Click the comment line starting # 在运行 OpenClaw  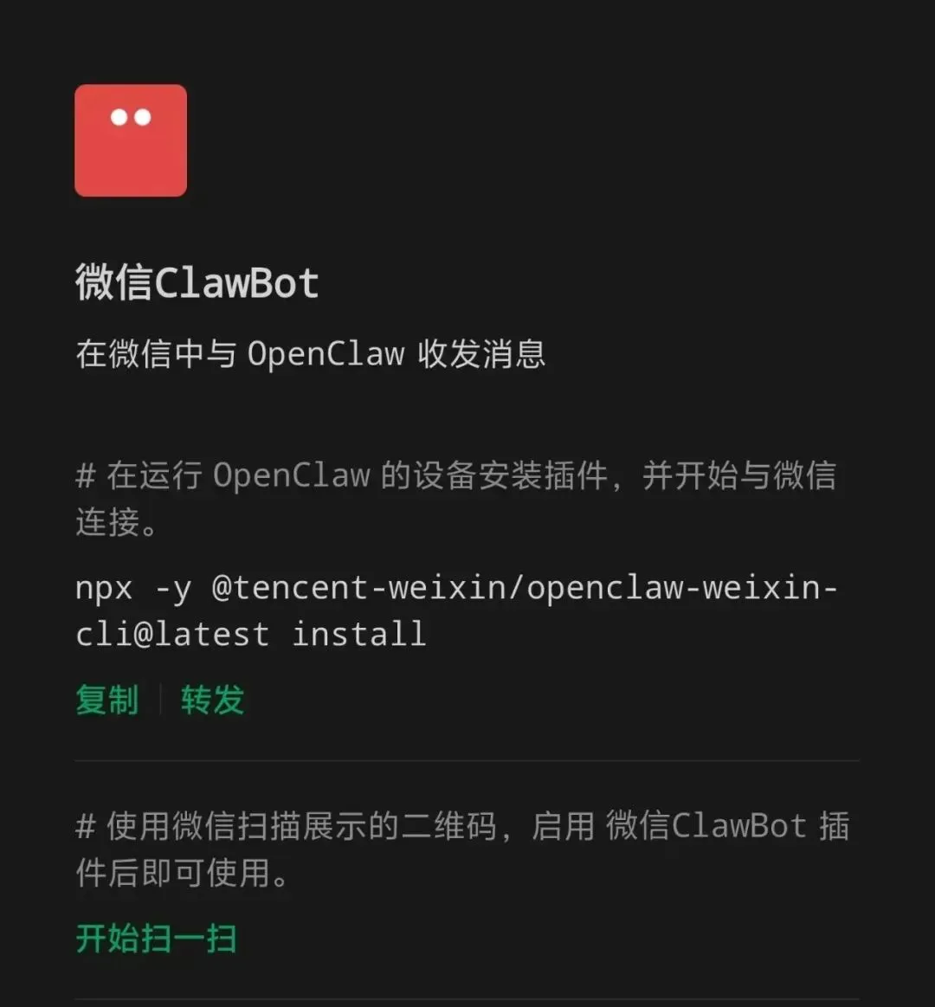click(456, 476)
